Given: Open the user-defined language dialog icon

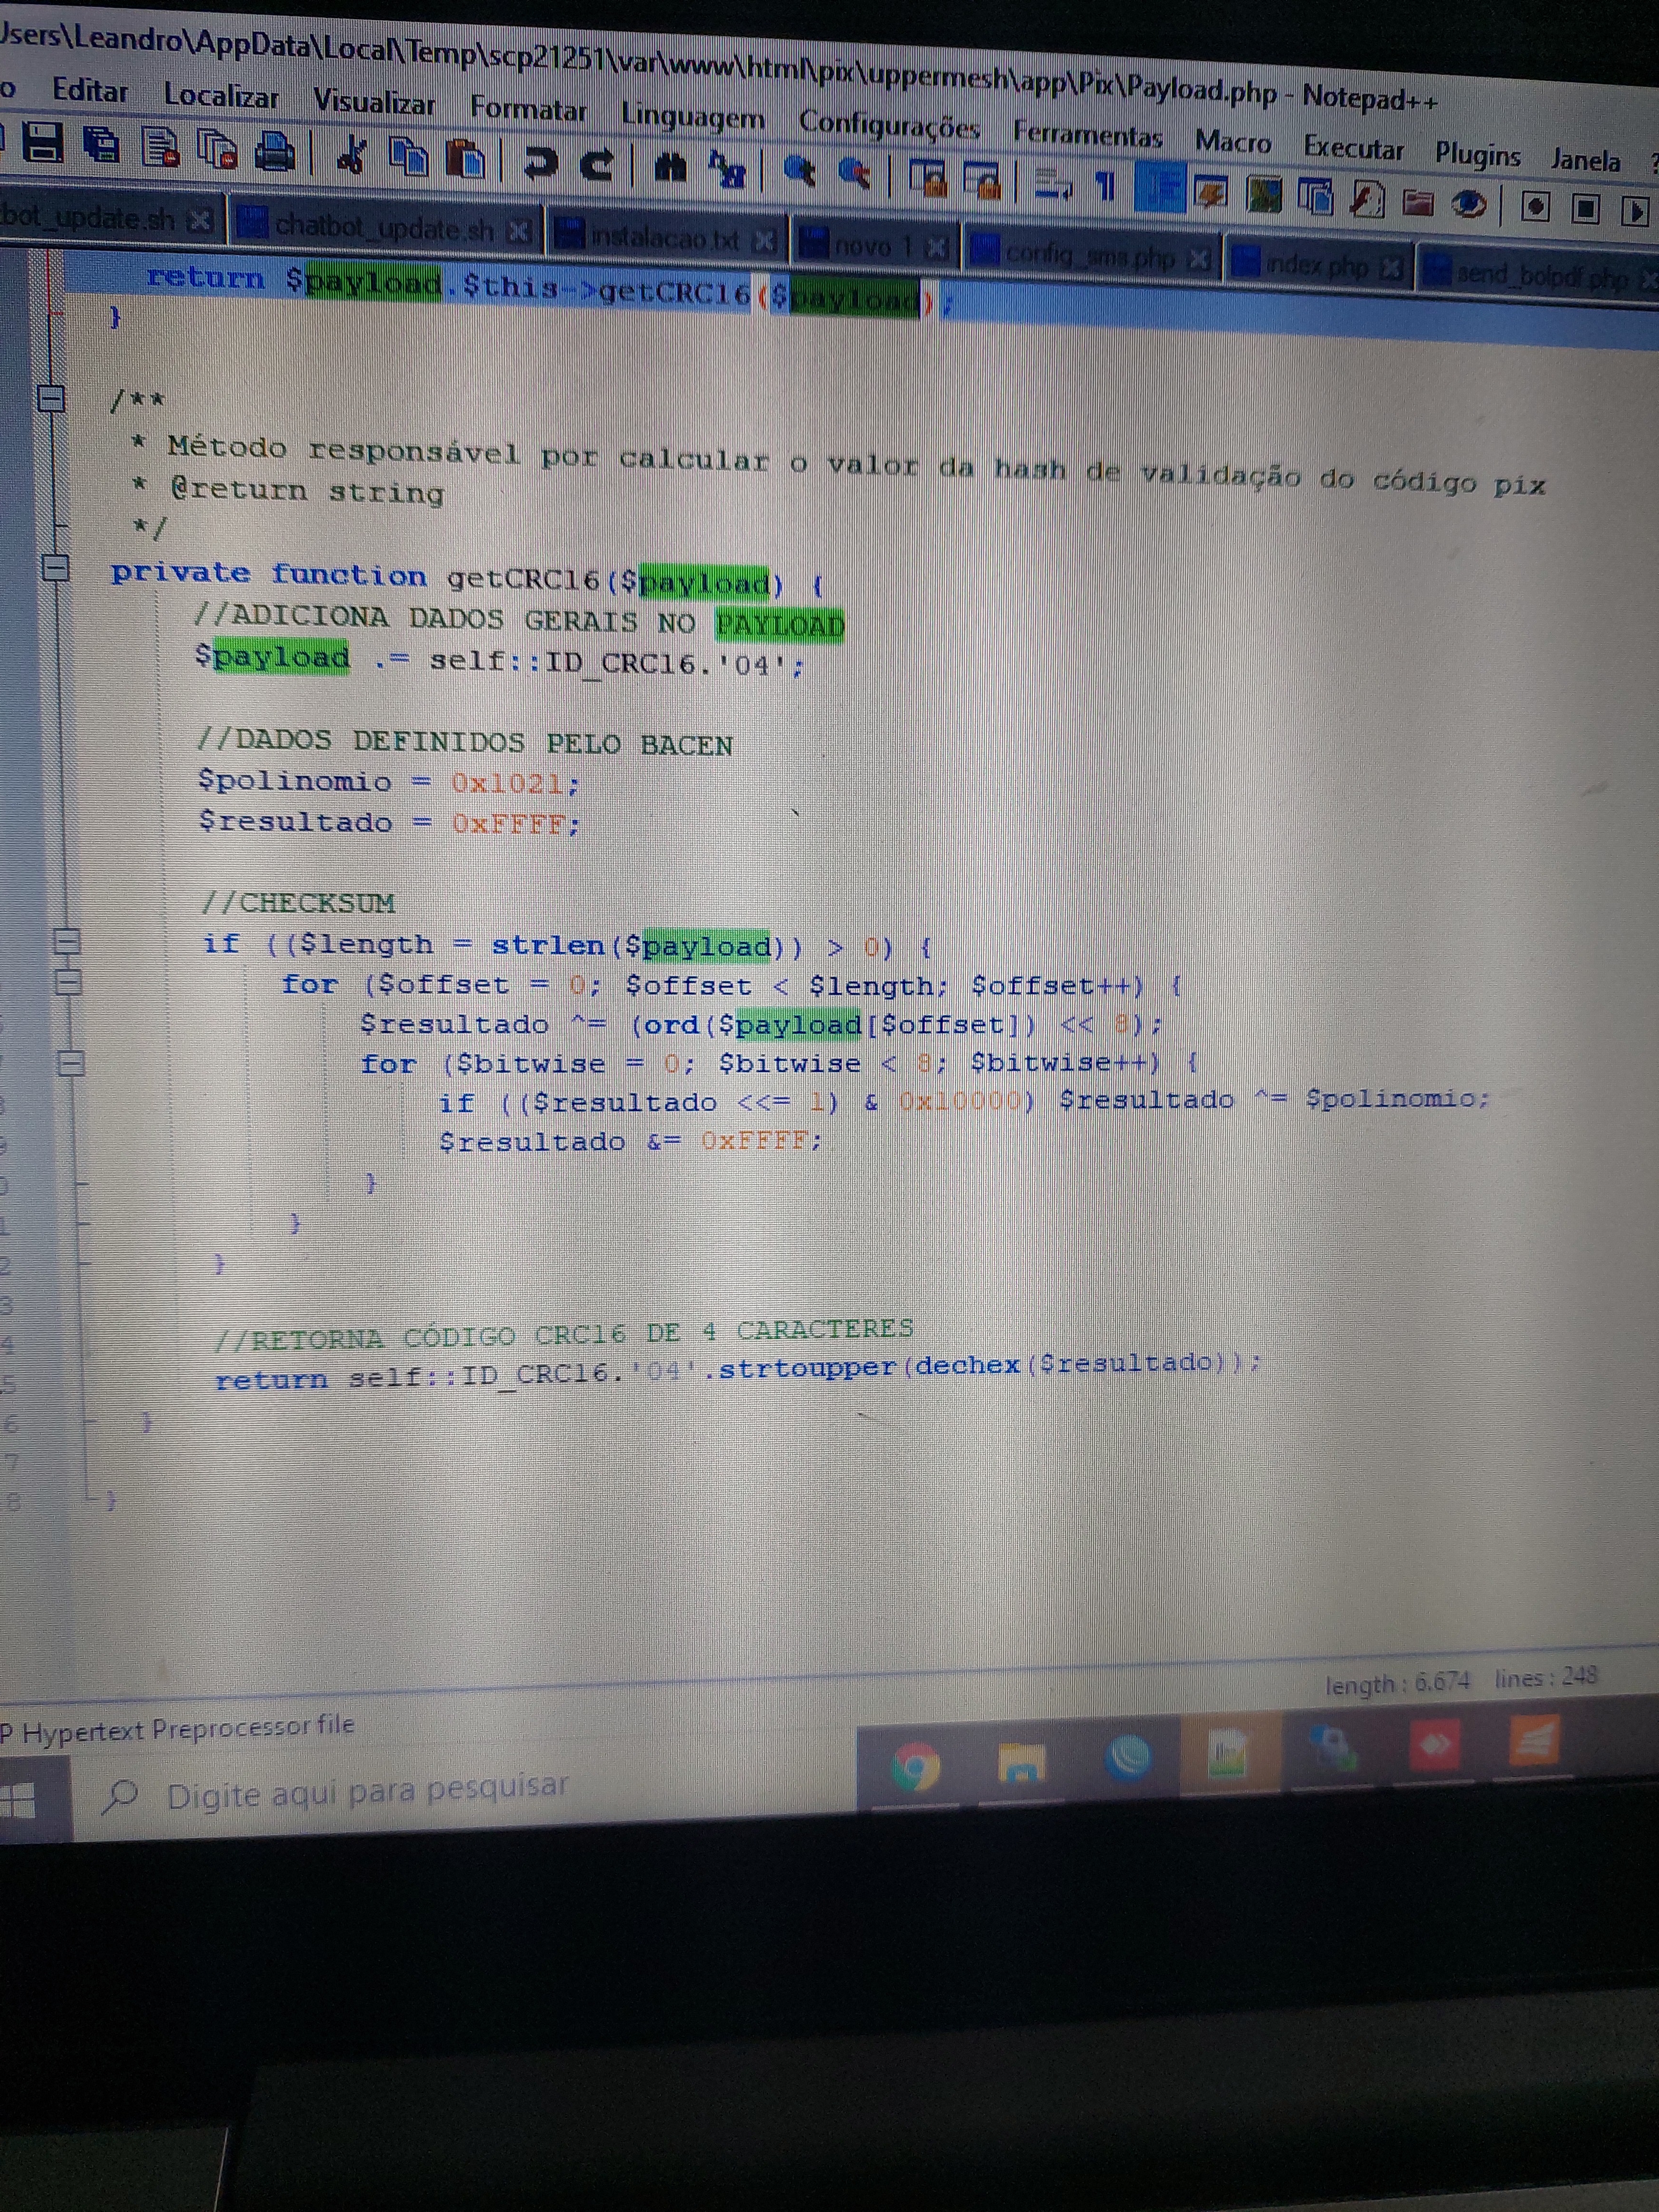Looking at the screenshot, I should (1210, 191).
